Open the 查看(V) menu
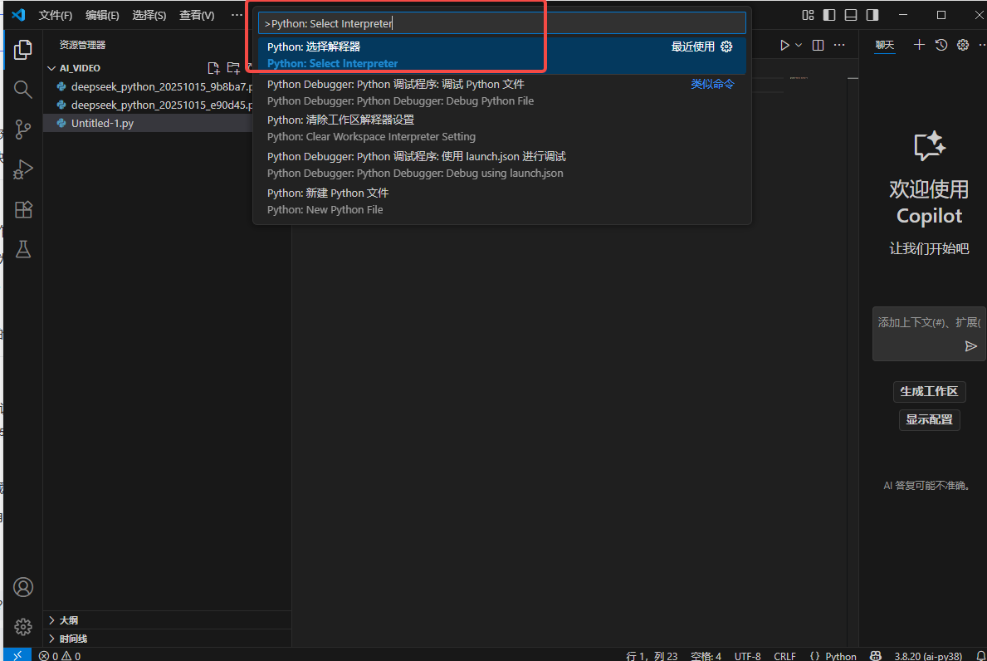Viewport: 987px width, 661px height. tap(197, 15)
